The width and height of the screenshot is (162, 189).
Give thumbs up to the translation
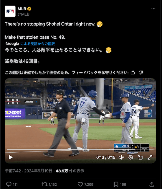click(x=133, y=72)
